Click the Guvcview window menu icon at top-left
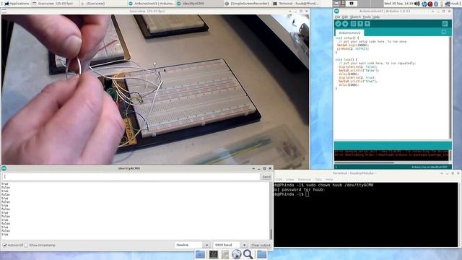462x260 pixels. (4, 12)
